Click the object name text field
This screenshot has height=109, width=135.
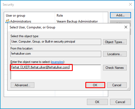pos(56,72)
